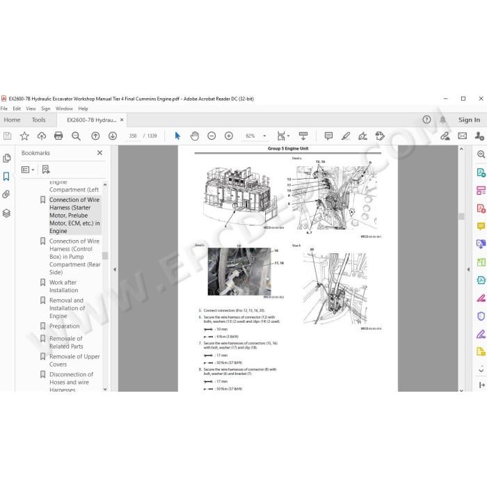This screenshot has width=487, height=487.
Task: Open bookmark Removale of Related Parts
Action: (66, 342)
